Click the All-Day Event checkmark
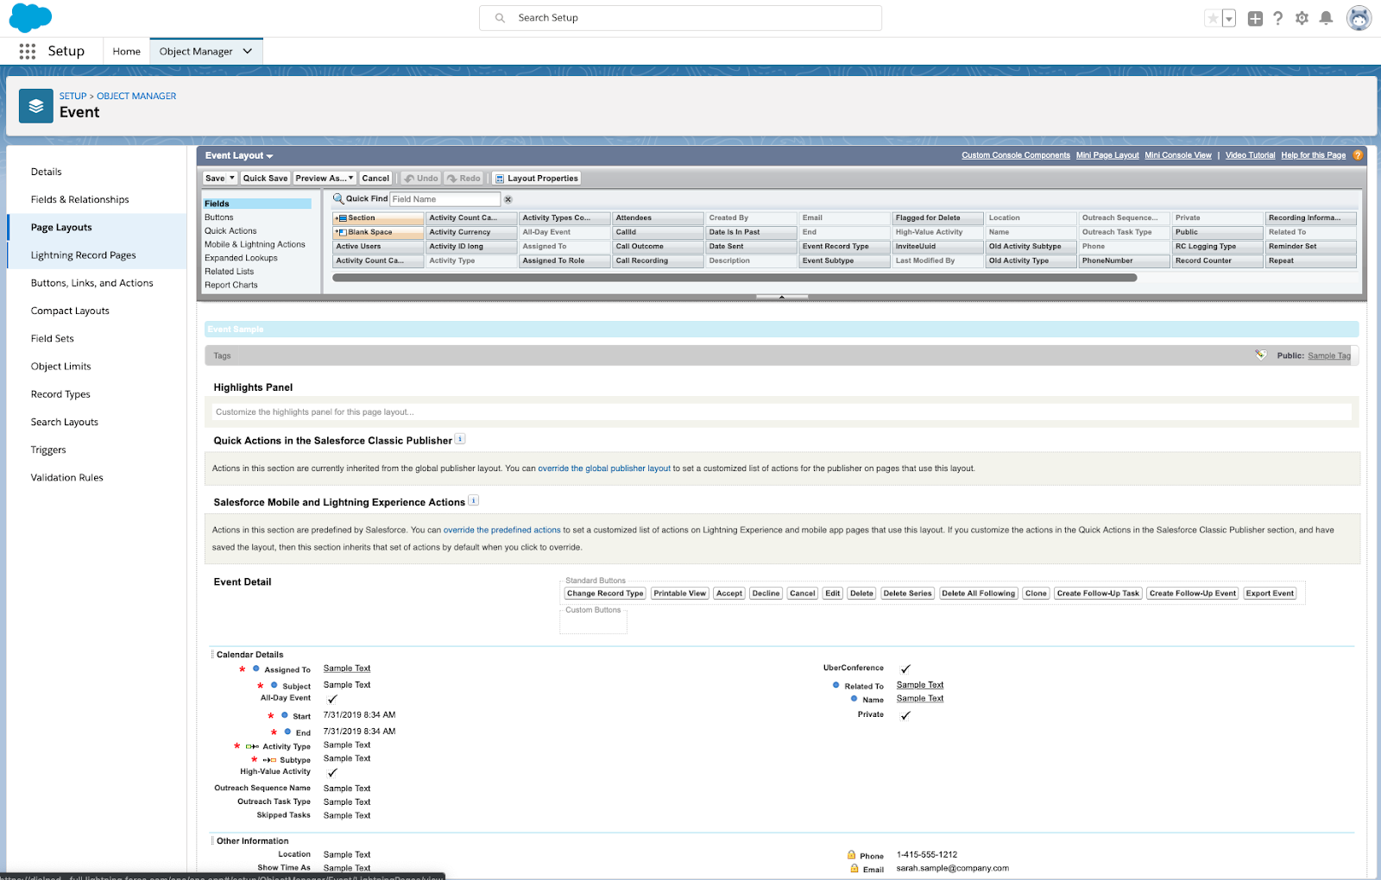The width and height of the screenshot is (1381, 880). tap(332, 699)
